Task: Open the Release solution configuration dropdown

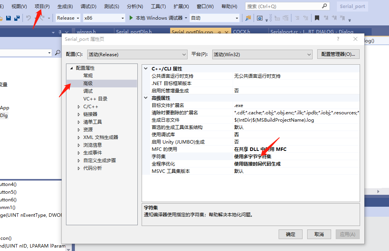Action: coord(68,18)
